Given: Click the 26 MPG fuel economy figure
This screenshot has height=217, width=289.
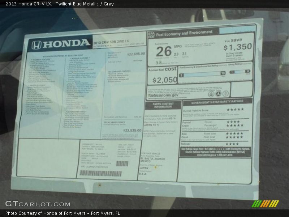Looking at the screenshot, I should (x=164, y=51).
